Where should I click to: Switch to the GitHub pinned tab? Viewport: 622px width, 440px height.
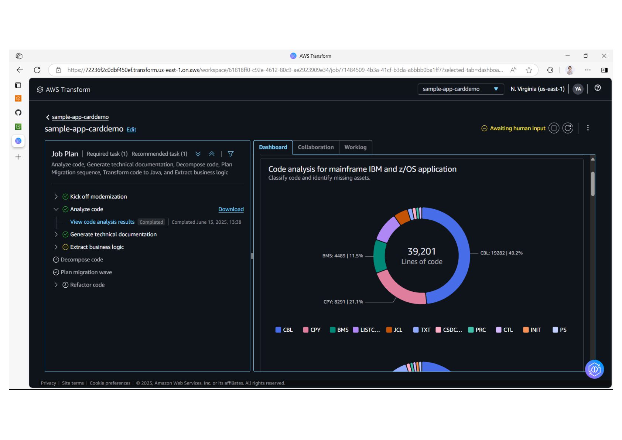pos(18,112)
